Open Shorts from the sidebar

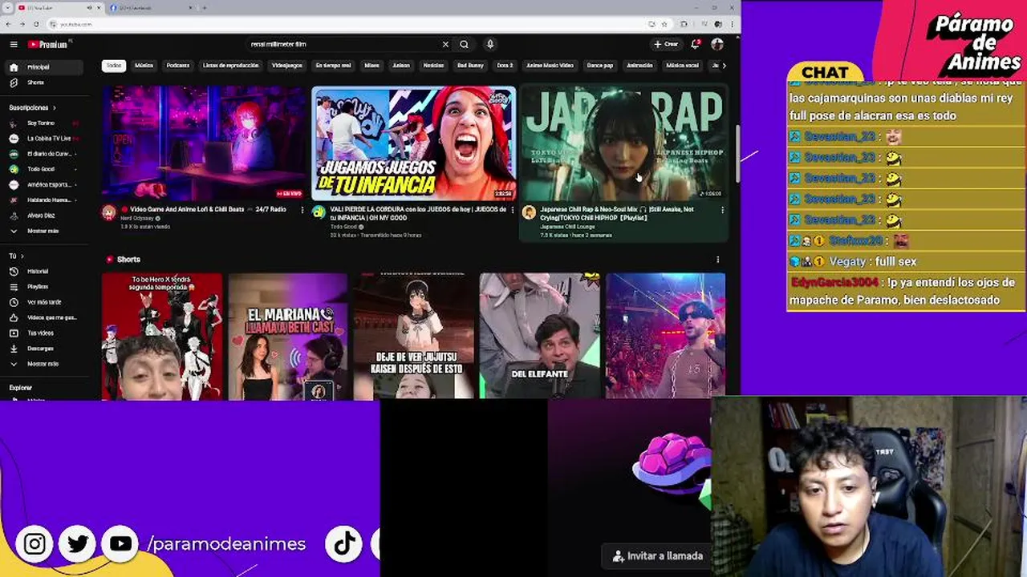tap(44, 83)
